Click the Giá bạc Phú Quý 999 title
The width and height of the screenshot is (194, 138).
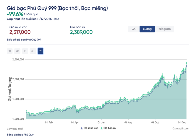[57, 8]
